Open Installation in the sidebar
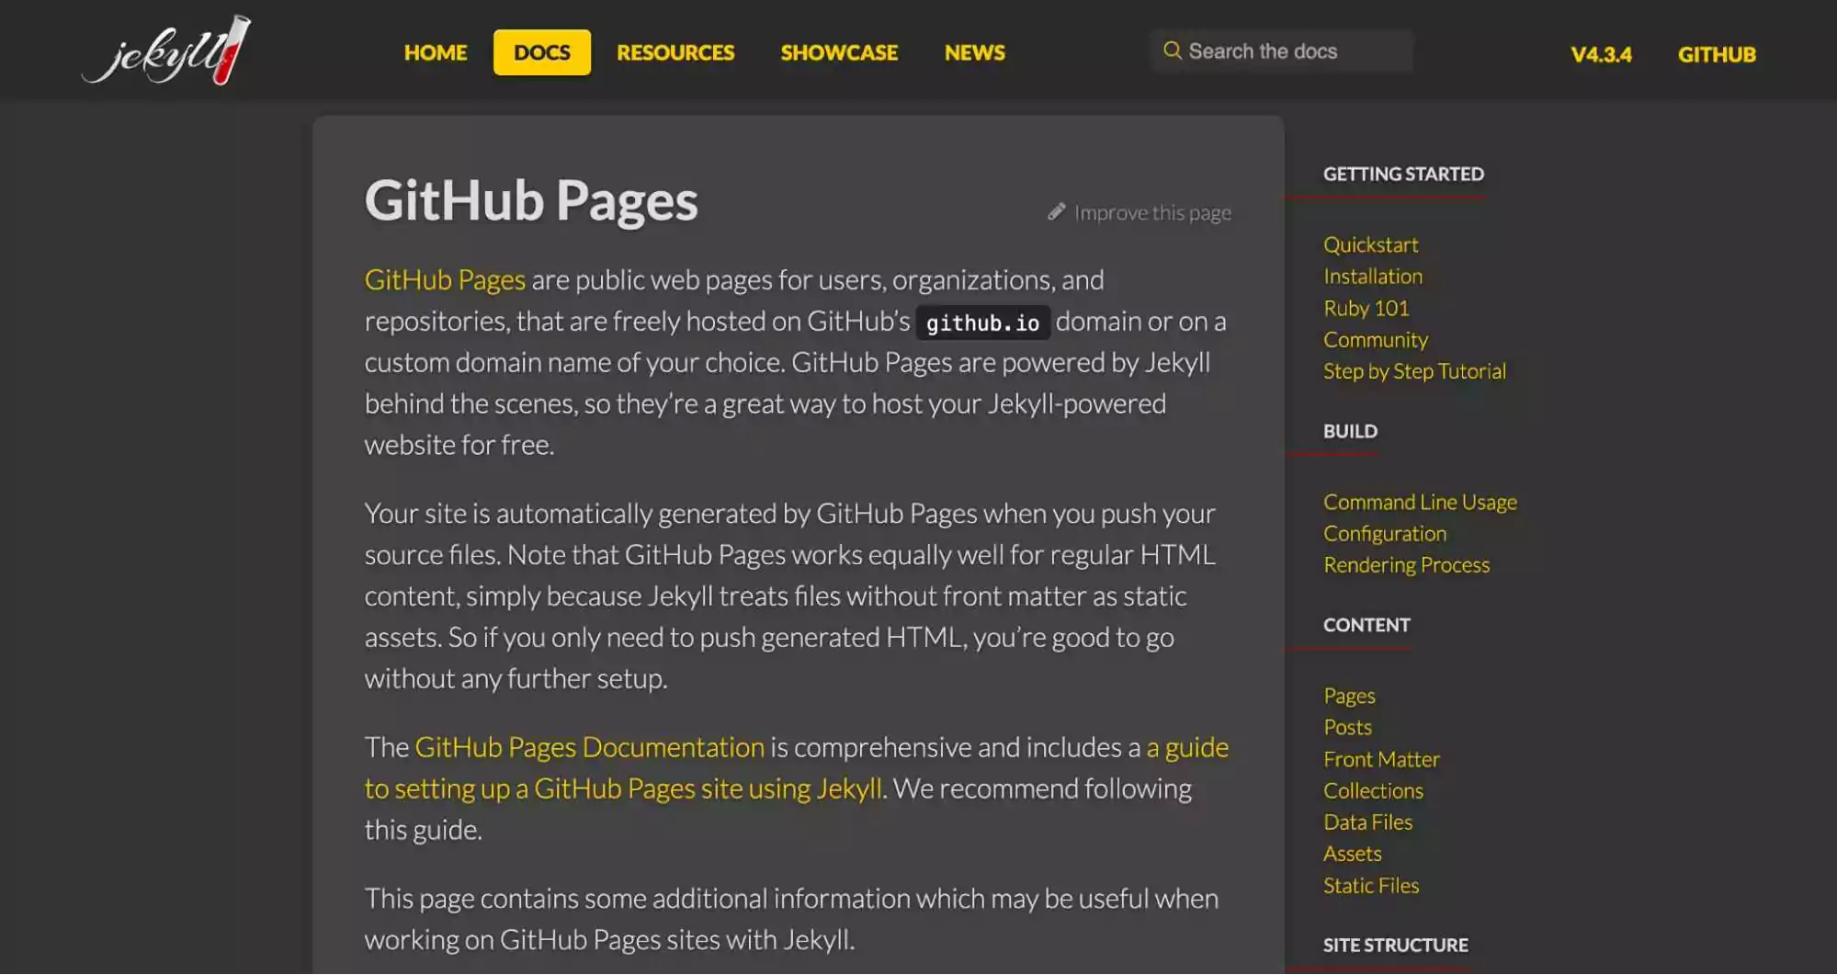The image size is (1837, 975). 1372,276
